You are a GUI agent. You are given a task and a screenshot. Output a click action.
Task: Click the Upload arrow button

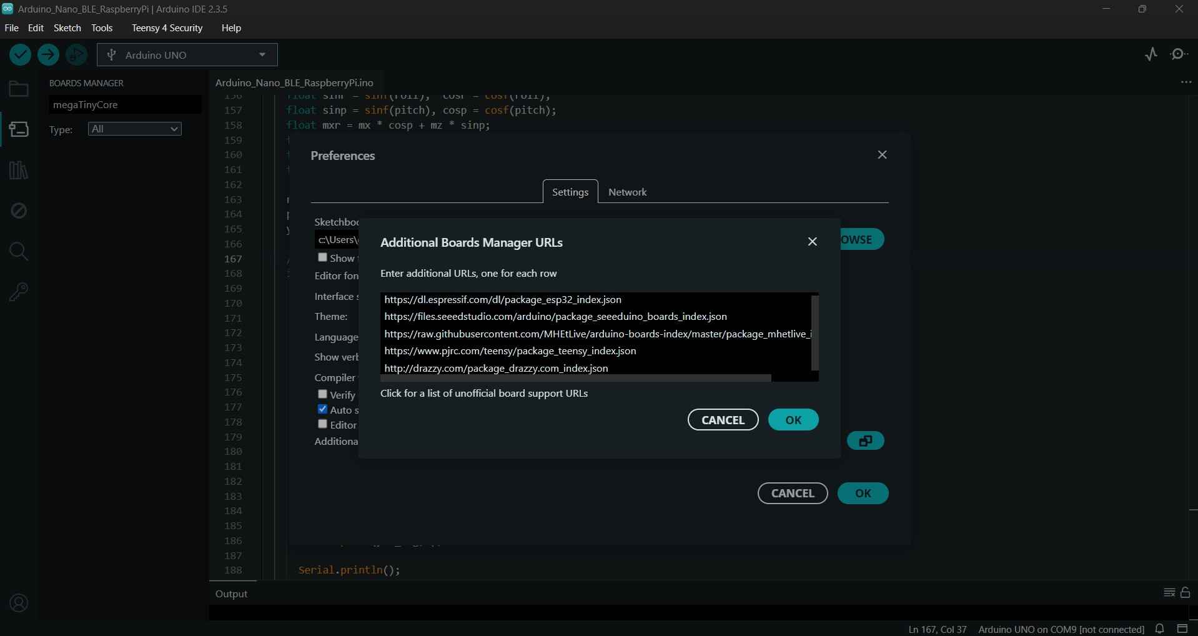pos(48,55)
